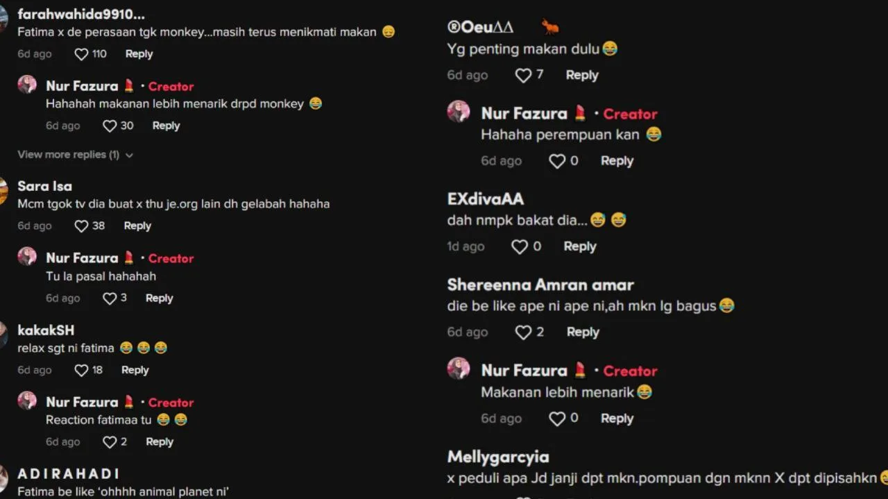The image size is (888, 499).
Task: Reply to farahwahida9910's comment
Action: 139,54
